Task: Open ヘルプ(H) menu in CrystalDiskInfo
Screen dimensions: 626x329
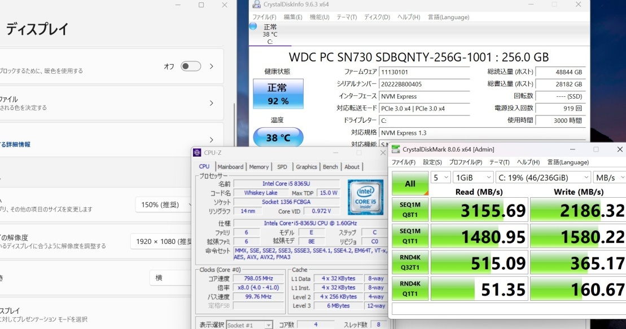Action: [409, 17]
